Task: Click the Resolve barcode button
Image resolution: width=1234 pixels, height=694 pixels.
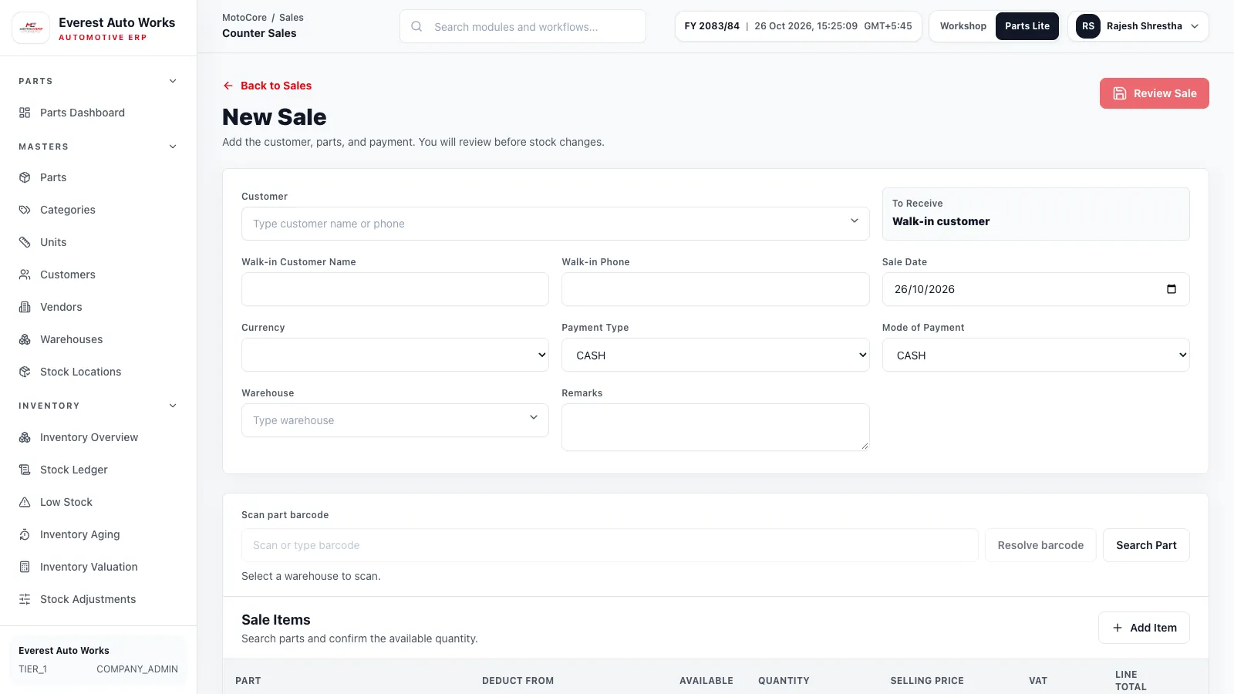Action: click(1040, 545)
